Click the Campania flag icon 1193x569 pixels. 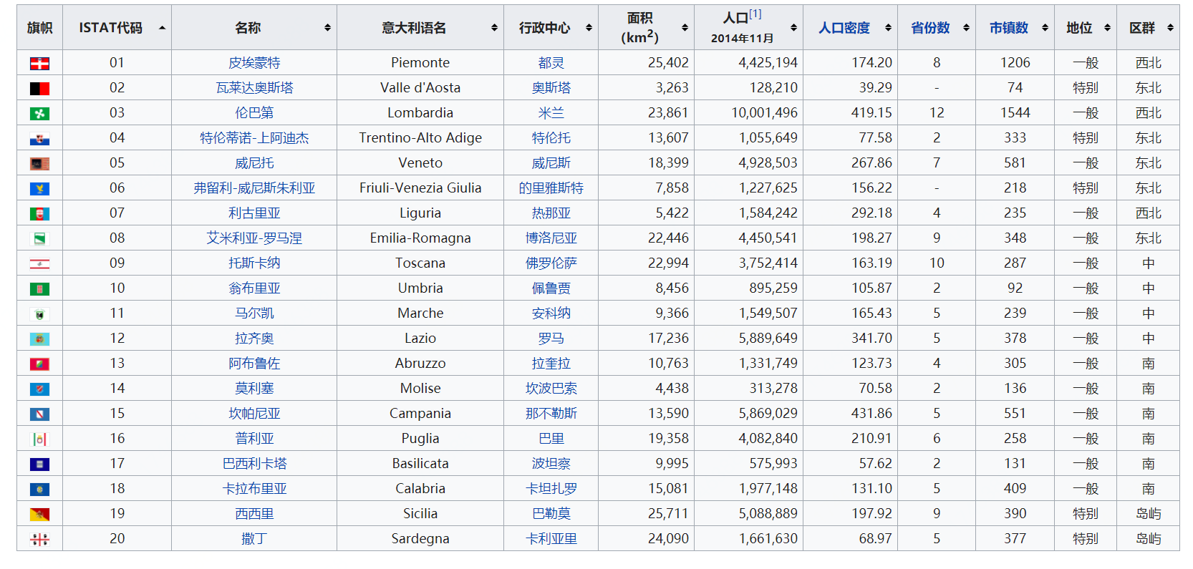[x=39, y=414]
